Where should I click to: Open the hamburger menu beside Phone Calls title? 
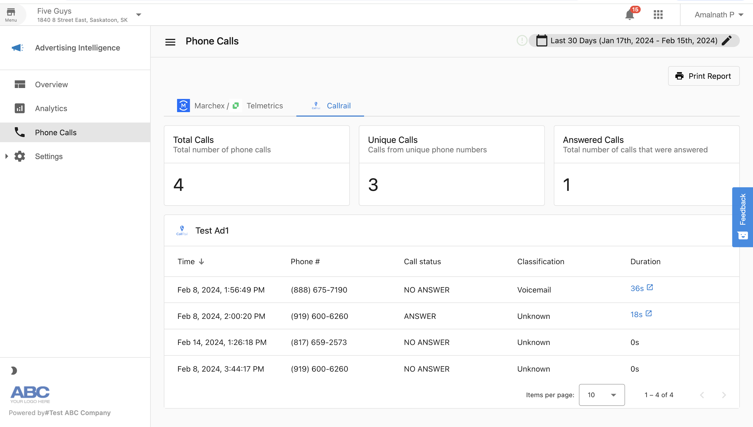point(170,42)
